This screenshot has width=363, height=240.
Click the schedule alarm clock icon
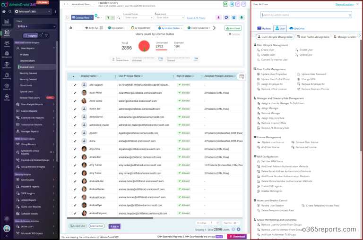point(234,17)
